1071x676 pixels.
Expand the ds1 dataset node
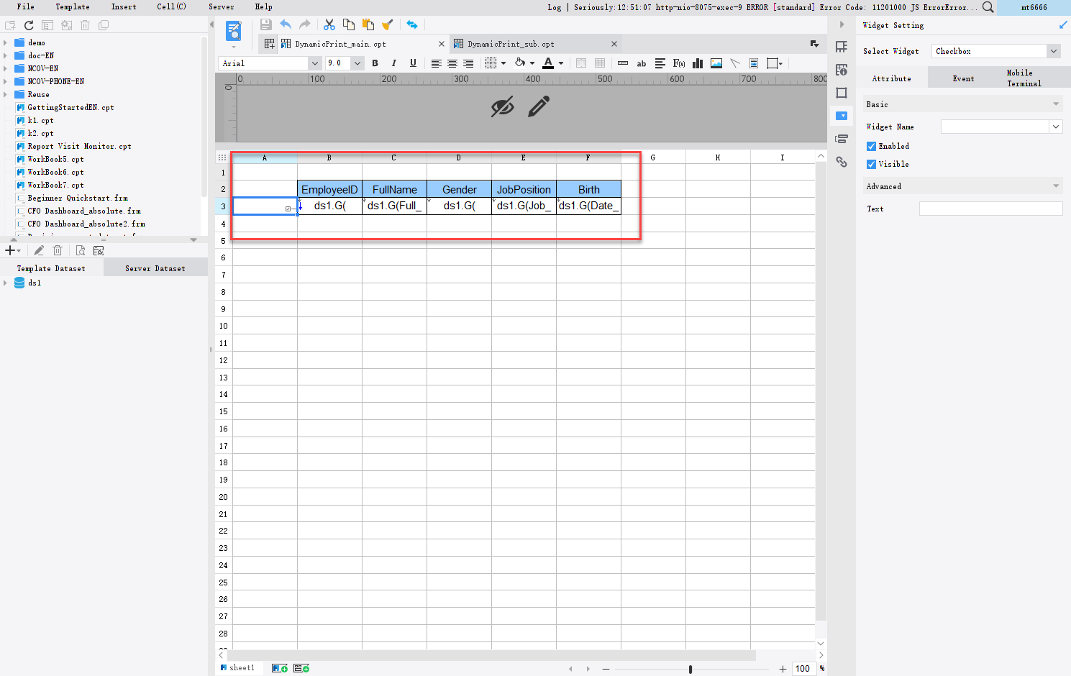coord(5,283)
